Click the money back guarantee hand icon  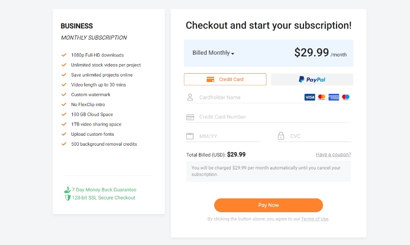(x=67, y=190)
